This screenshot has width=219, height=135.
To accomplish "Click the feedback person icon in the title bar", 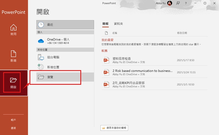I will coord(178,3).
